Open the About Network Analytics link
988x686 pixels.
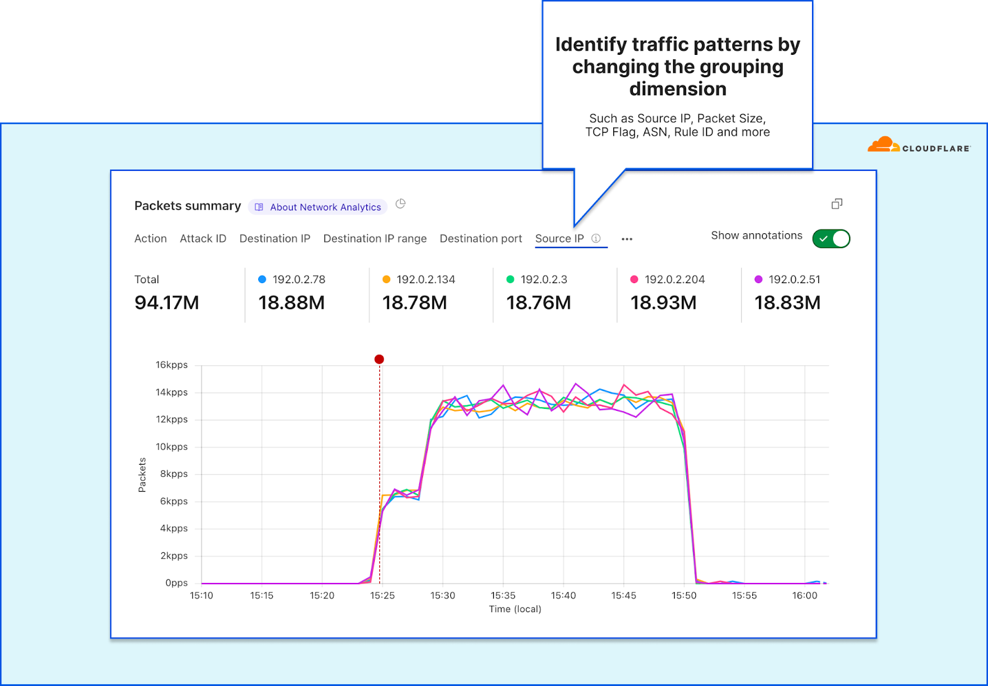pos(325,207)
